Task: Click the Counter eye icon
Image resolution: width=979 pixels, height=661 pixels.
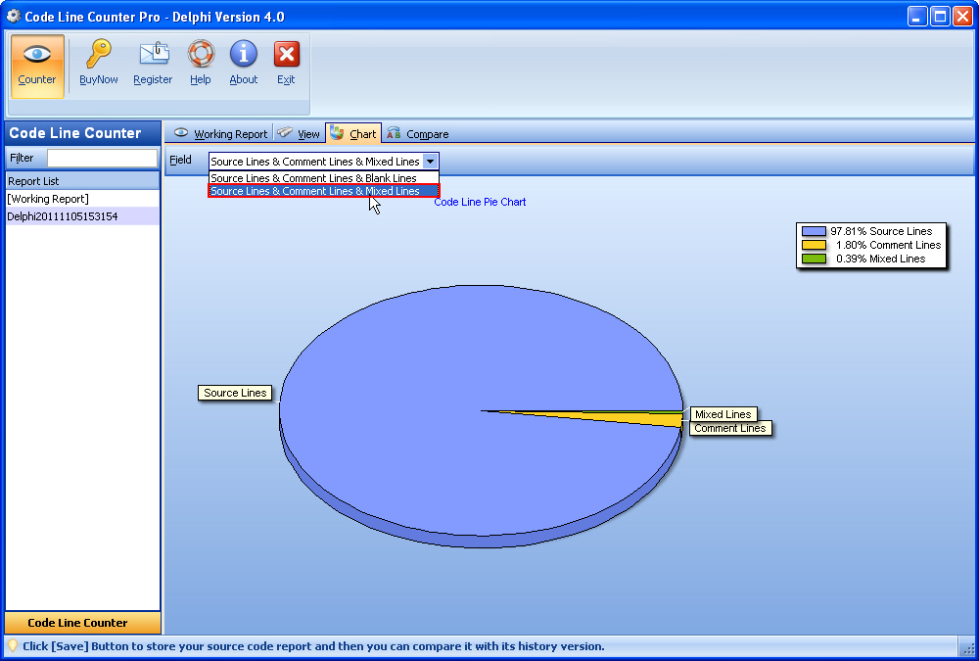Action: (37, 55)
